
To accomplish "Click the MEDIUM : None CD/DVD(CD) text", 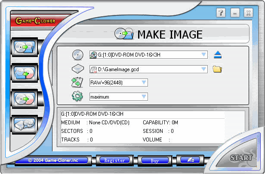I will click(x=96, y=123).
